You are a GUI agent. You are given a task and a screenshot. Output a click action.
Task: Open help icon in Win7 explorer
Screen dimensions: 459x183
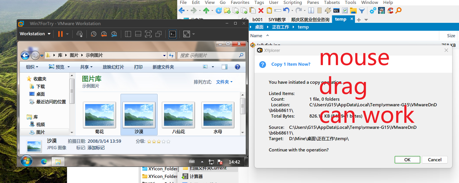(238, 67)
